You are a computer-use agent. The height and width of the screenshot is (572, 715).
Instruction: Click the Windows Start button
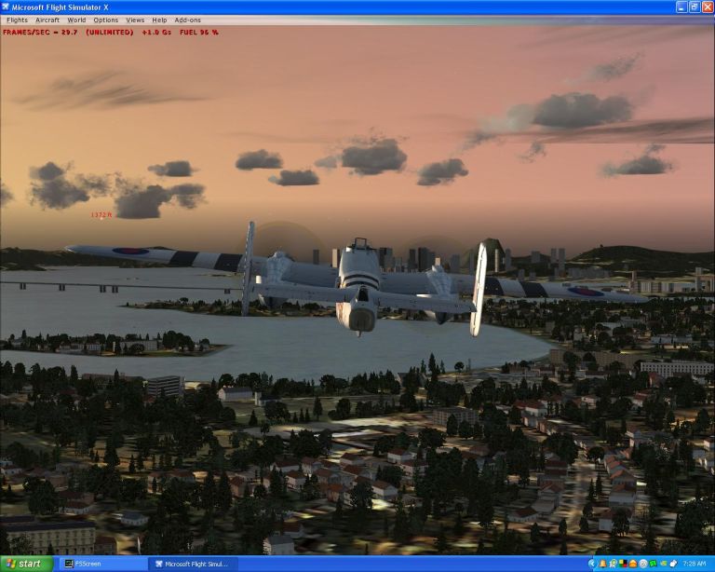(25, 564)
